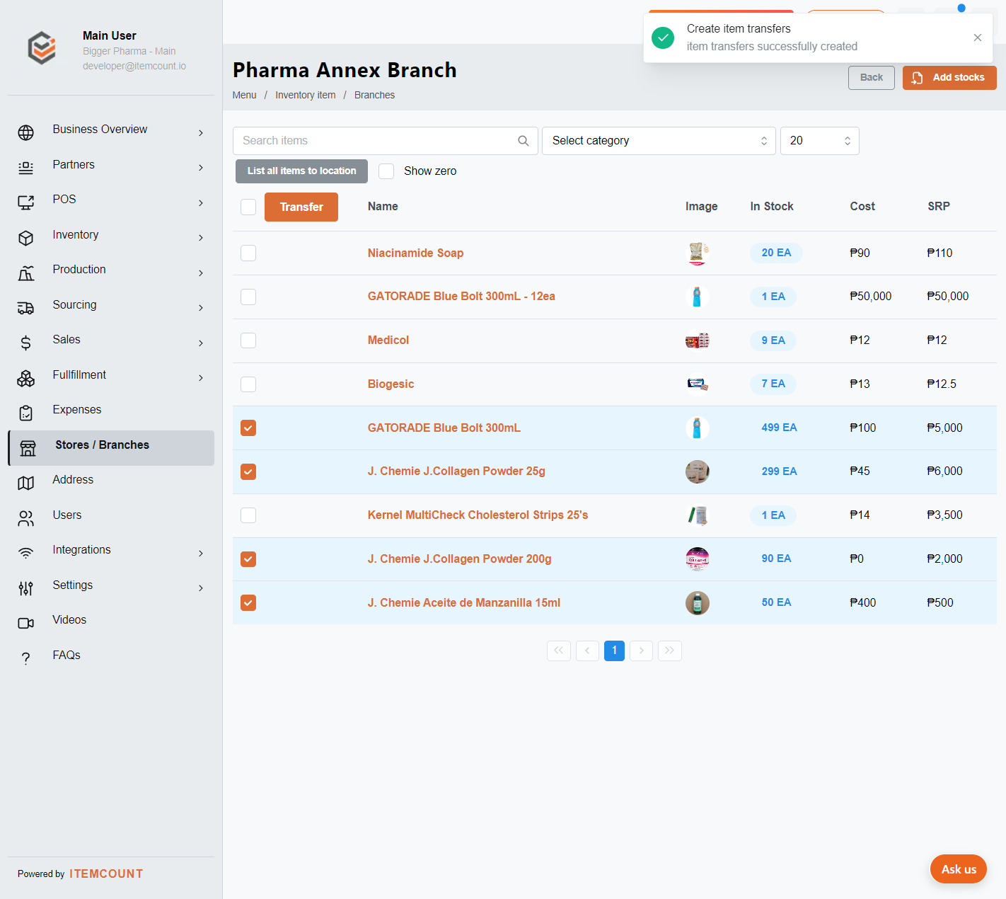
Task: Click the Production factory icon
Action: point(26,273)
